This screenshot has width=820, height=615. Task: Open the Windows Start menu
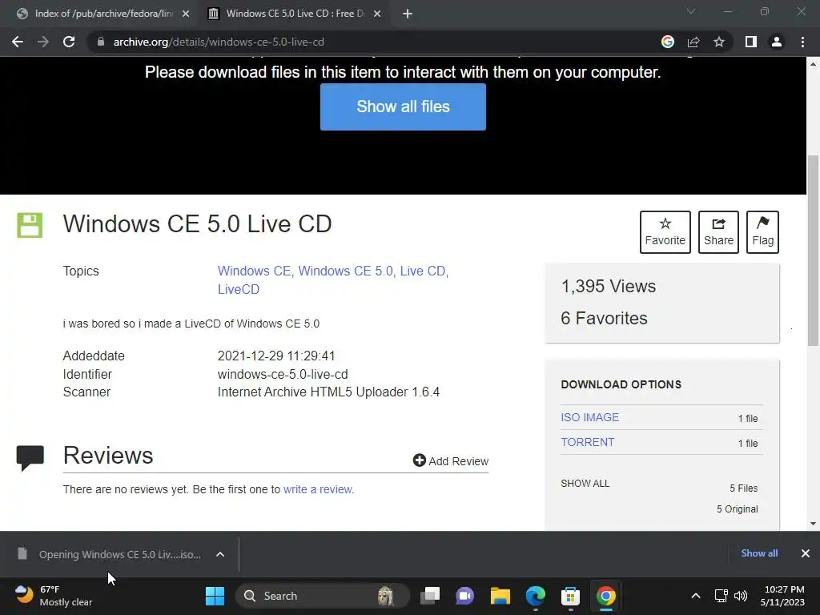215,596
